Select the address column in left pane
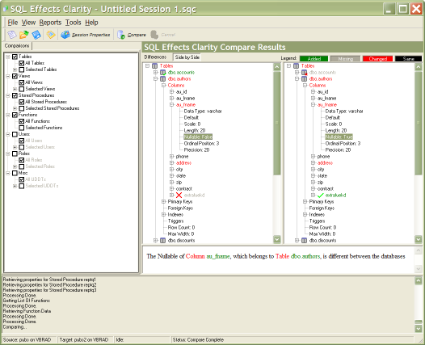Image resolution: width=425 pixels, height=345 pixels. [183, 163]
